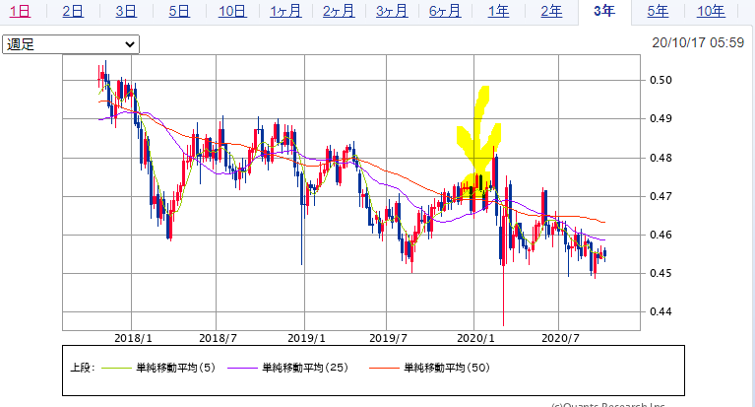The width and height of the screenshot is (755, 407).
Task: Show the 10年 chart range
Action: point(711,11)
